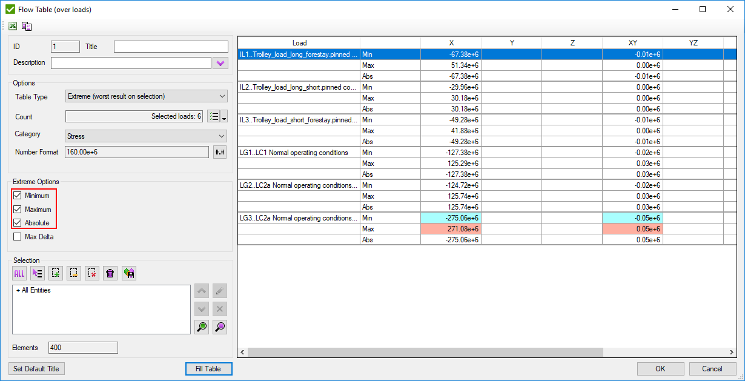Click the Load column header
Image resolution: width=745 pixels, height=381 pixels.
(x=299, y=43)
